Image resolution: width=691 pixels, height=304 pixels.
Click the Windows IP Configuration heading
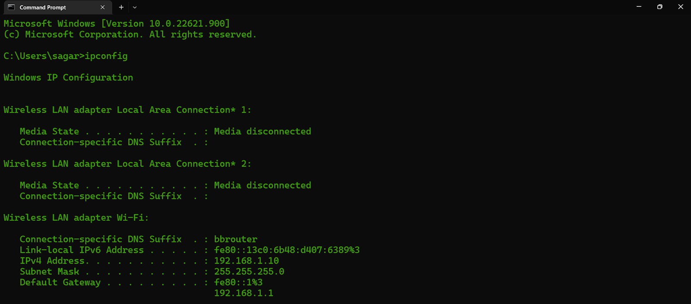[x=68, y=78]
